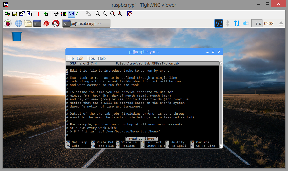
Task: Click the terminal scrollbar down arrow
Action: pyautogui.click(x=221, y=146)
